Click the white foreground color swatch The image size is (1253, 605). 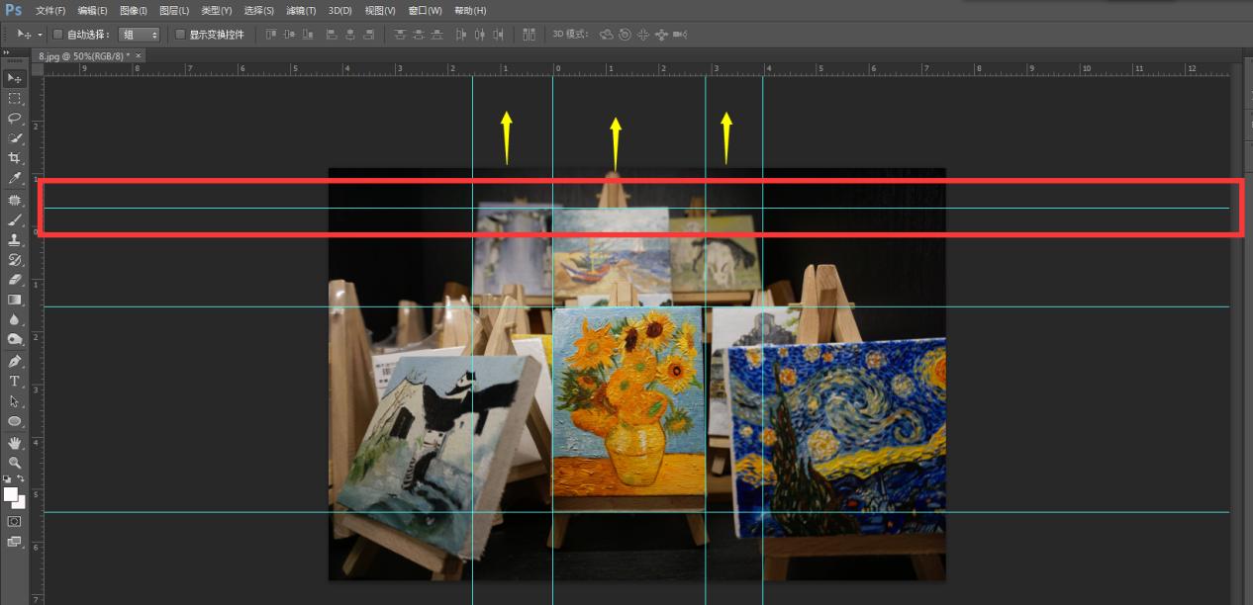(x=10, y=493)
